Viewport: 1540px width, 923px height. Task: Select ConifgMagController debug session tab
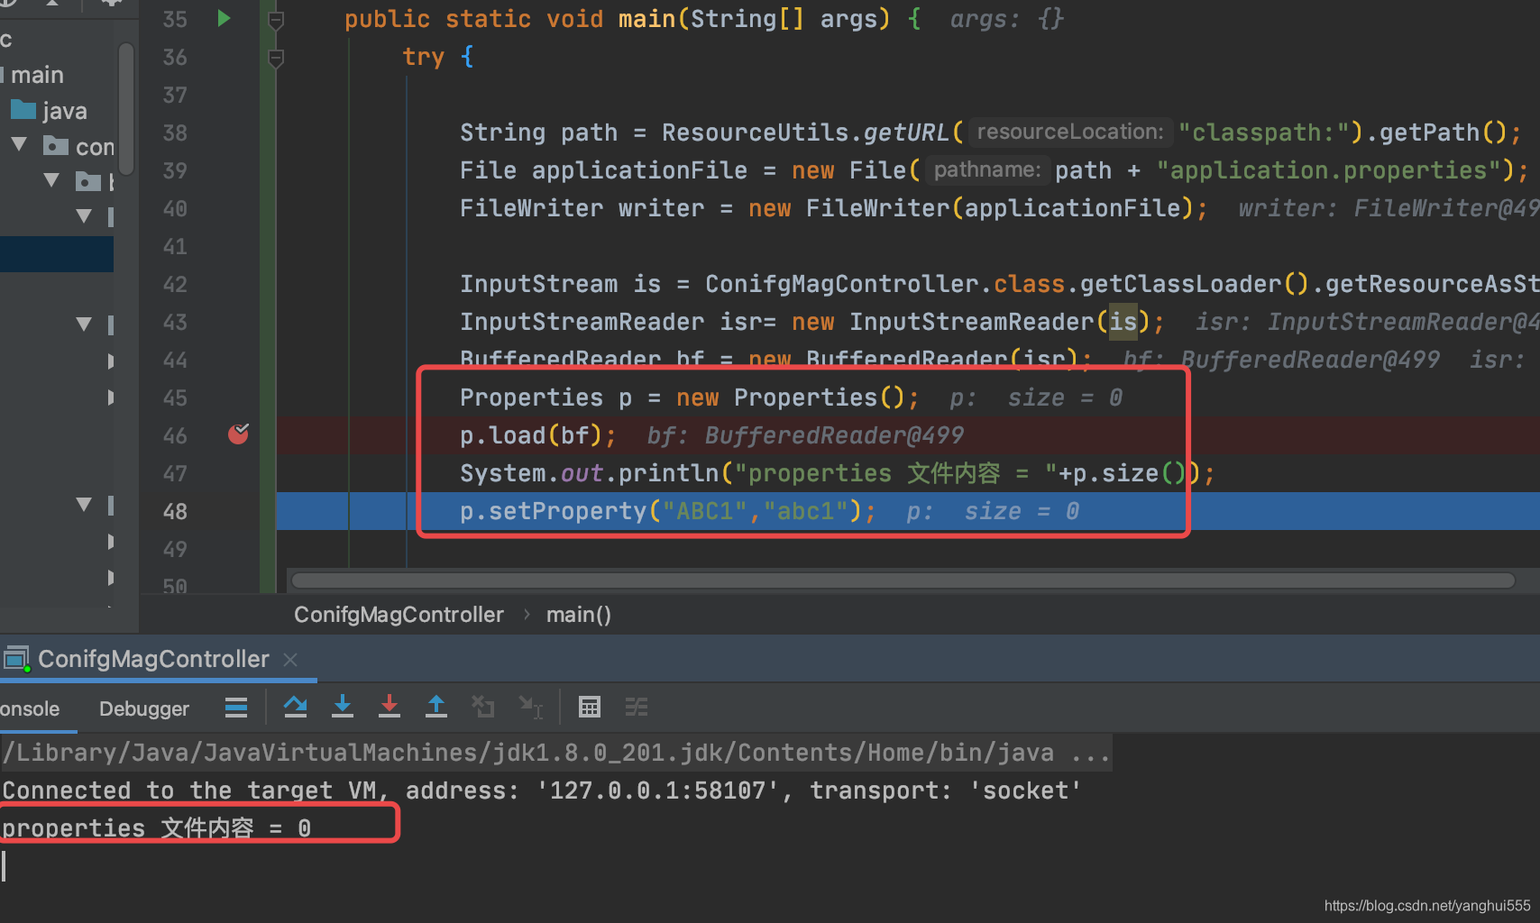coord(153,659)
